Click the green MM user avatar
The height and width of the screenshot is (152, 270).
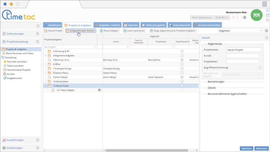[x=256, y=15]
